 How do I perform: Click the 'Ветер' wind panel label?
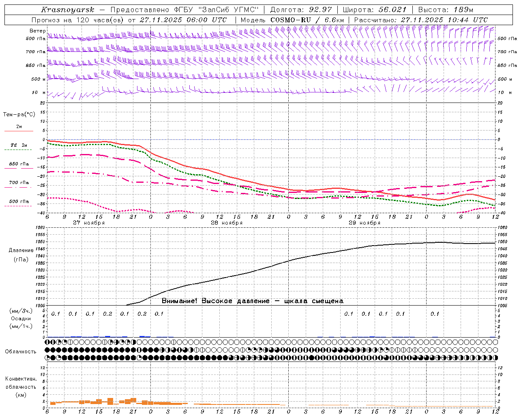pos(38,31)
